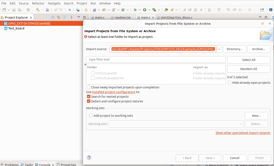Open the installed project configurators link

pyautogui.click(x=113, y=92)
